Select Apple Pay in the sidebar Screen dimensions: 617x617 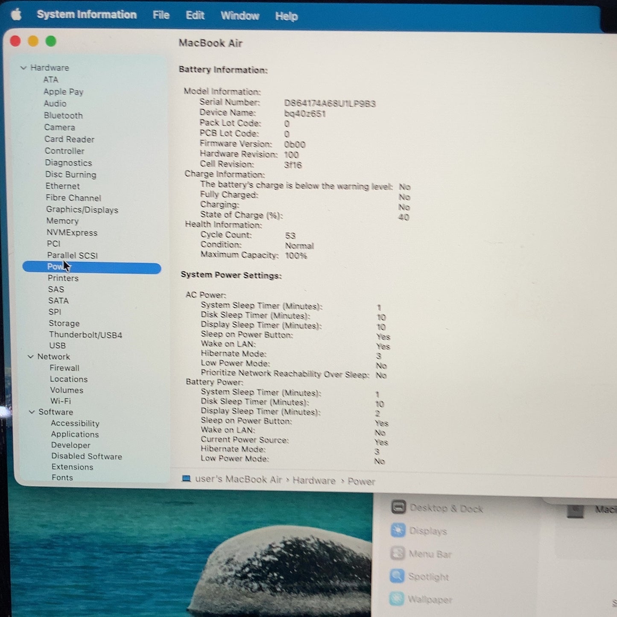(x=64, y=92)
